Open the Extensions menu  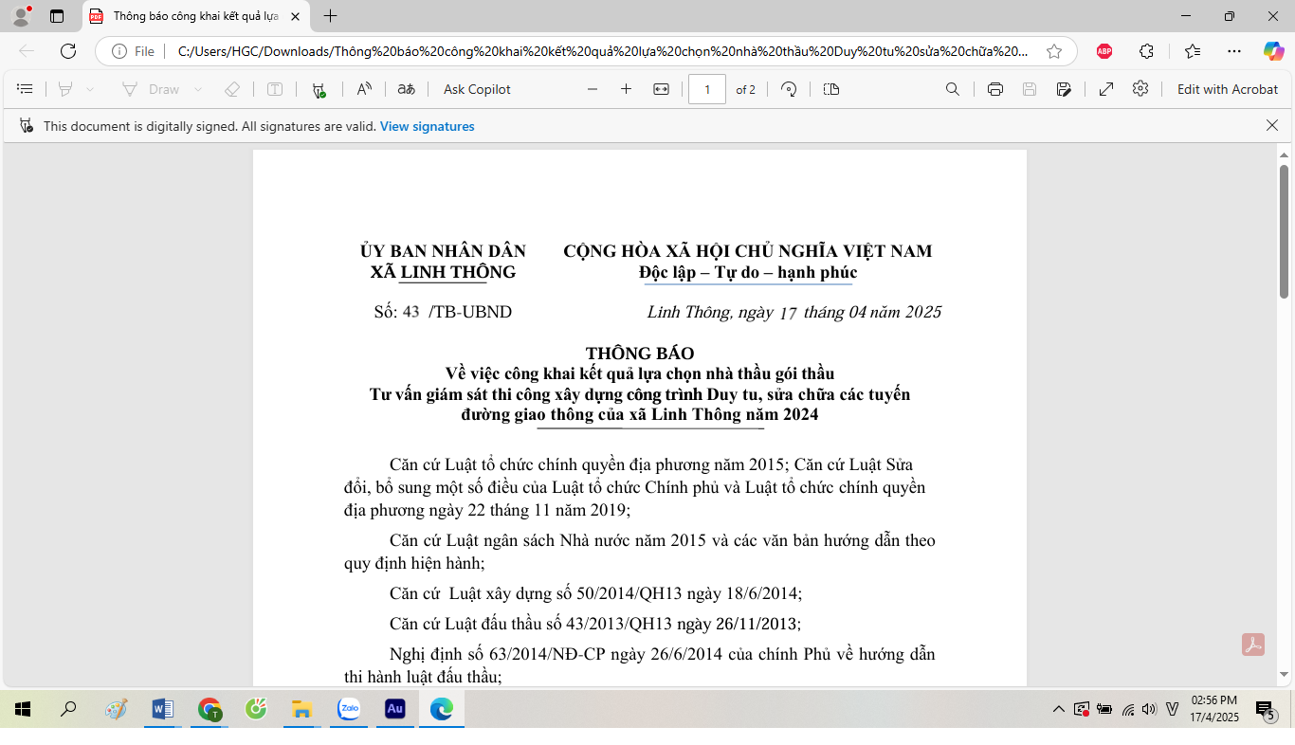[x=1146, y=51]
